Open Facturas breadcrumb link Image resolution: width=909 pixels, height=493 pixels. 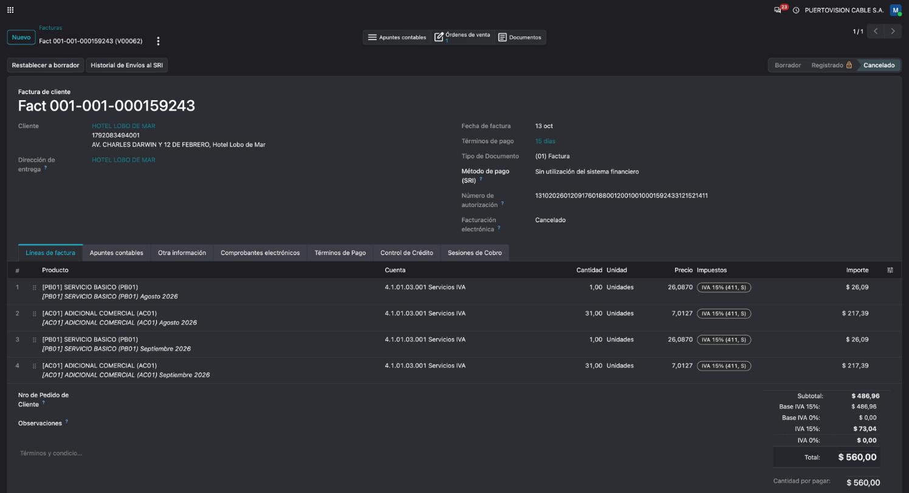pos(50,28)
